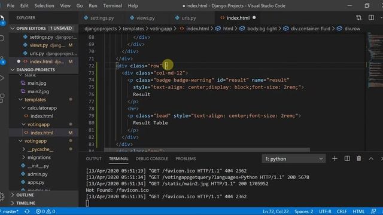Create a new terminal with plus icon
383x215 pixels.
pos(335,159)
